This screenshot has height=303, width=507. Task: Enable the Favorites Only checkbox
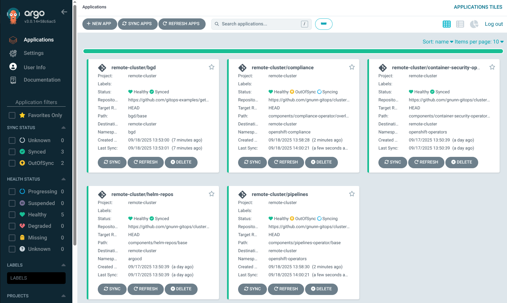12,115
